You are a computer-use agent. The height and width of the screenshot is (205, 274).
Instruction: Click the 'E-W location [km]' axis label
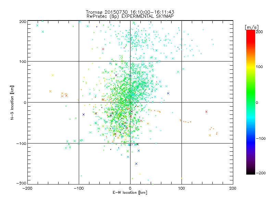[x=130, y=193]
